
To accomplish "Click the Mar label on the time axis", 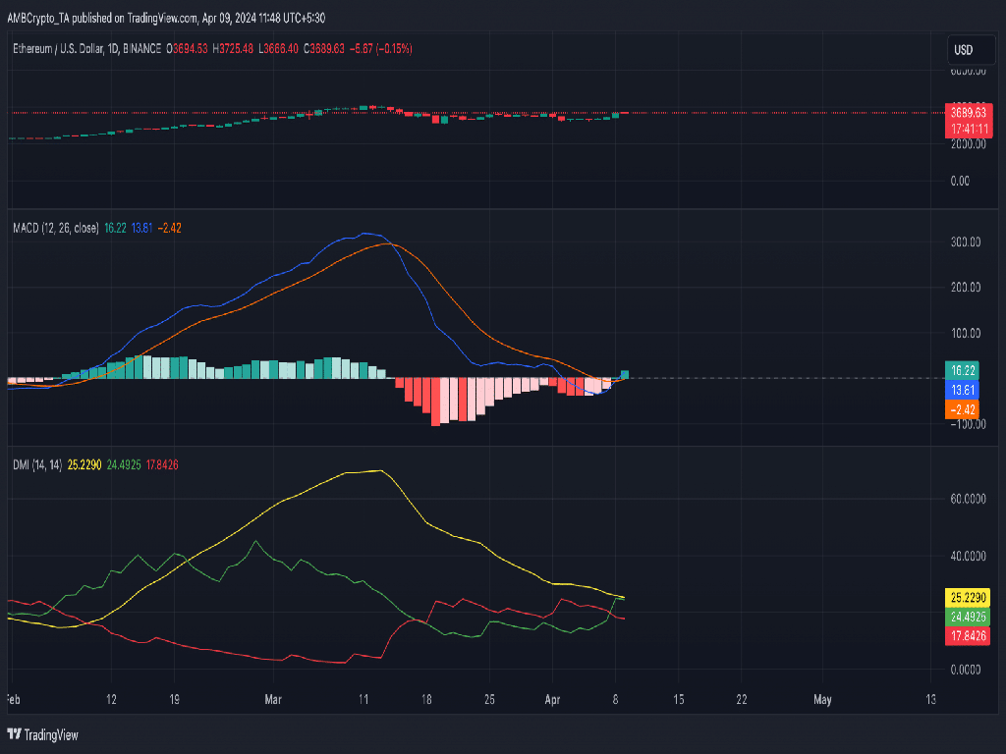I will [x=274, y=699].
